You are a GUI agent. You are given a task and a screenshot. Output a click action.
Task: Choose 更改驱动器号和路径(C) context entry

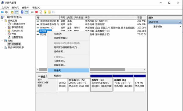69,47
